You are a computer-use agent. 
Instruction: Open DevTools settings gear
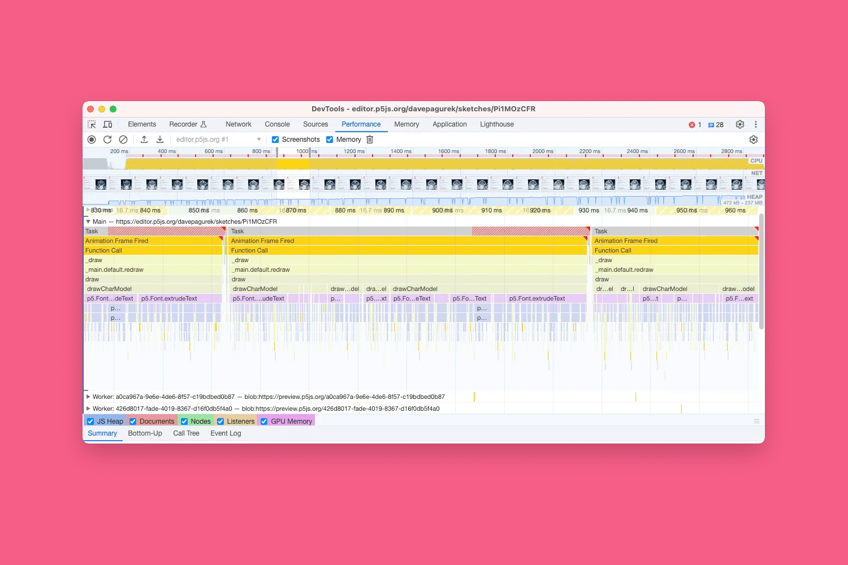[x=740, y=124]
